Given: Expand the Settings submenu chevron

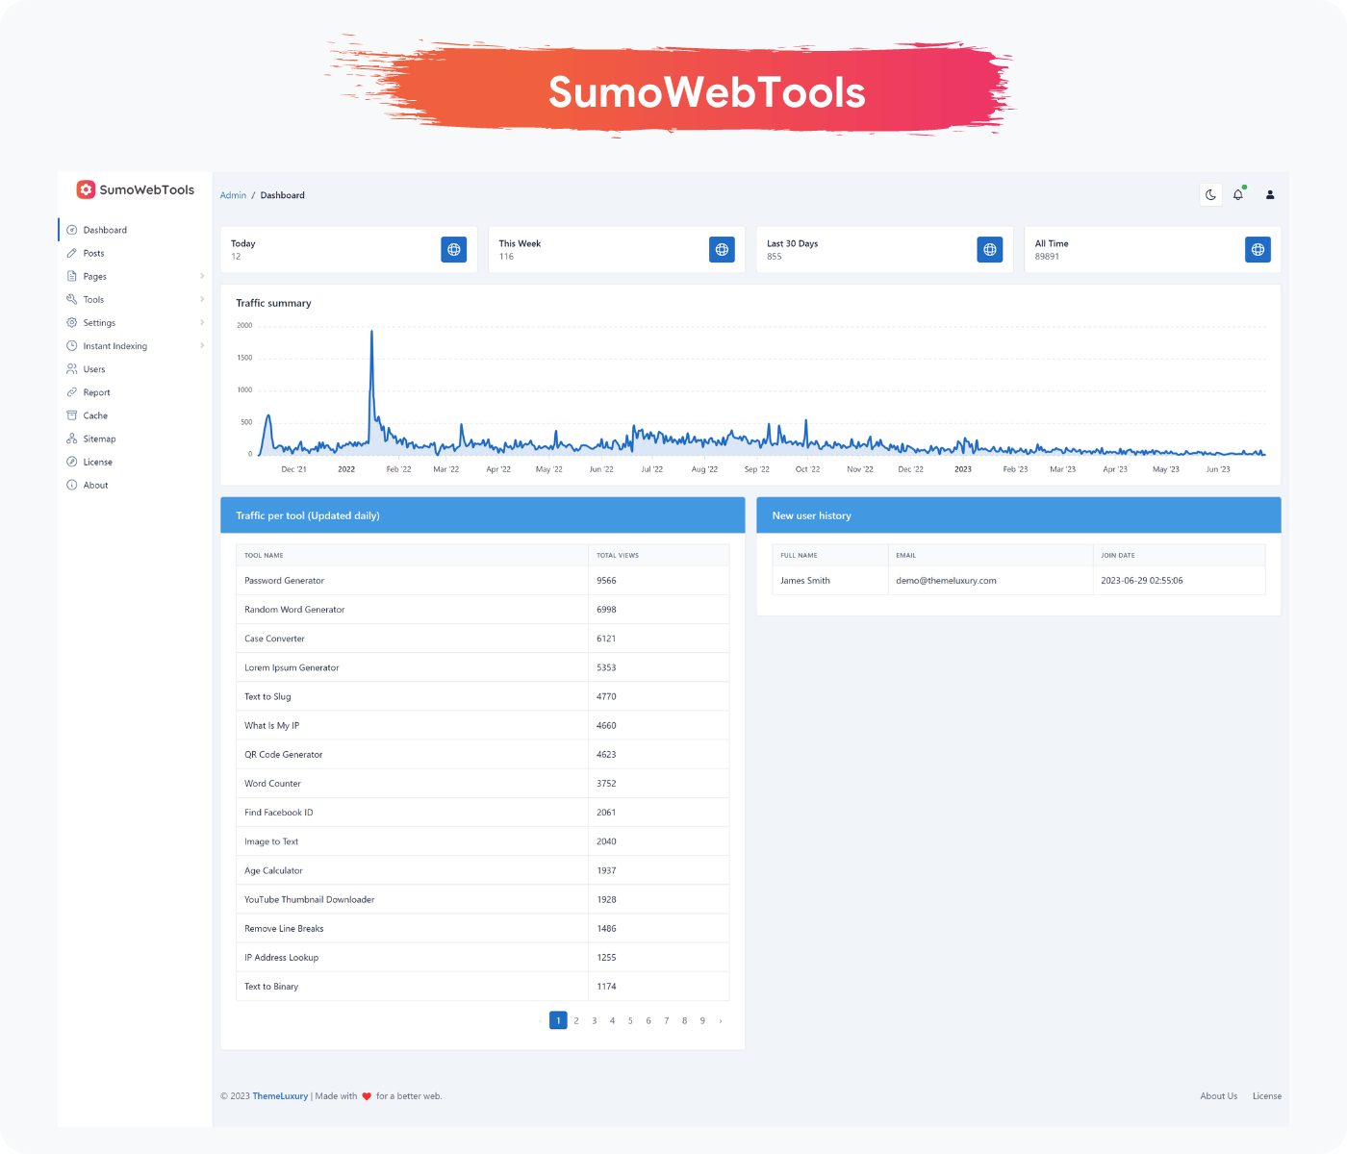Looking at the screenshot, I should click(x=202, y=323).
